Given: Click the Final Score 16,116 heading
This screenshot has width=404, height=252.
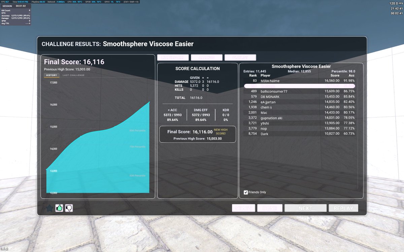Looking at the screenshot, I should click(x=74, y=62).
